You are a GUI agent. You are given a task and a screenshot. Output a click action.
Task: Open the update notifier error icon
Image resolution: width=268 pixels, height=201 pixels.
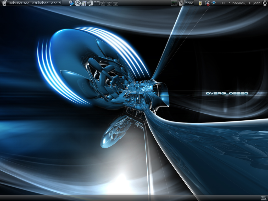click(x=207, y=3)
